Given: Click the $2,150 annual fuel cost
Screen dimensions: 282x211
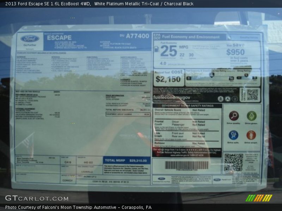Looking at the screenshot, I should 168,79.
